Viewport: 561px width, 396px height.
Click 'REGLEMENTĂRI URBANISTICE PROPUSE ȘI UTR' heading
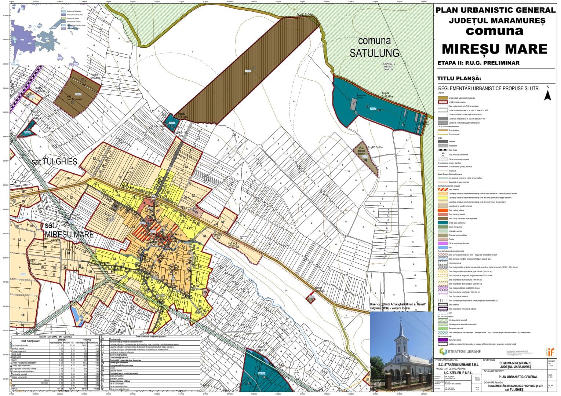coord(488,88)
